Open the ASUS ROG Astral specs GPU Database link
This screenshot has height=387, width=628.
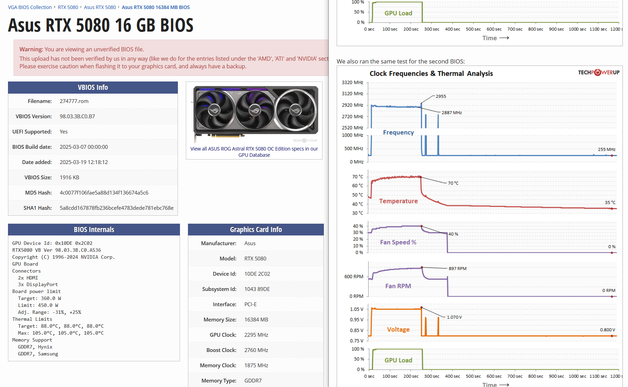254,152
